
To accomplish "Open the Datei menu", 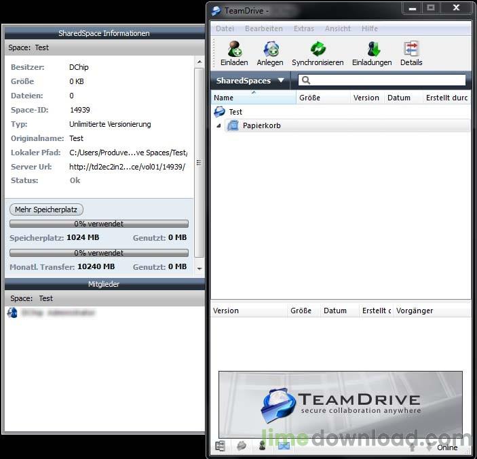I will click(x=225, y=28).
